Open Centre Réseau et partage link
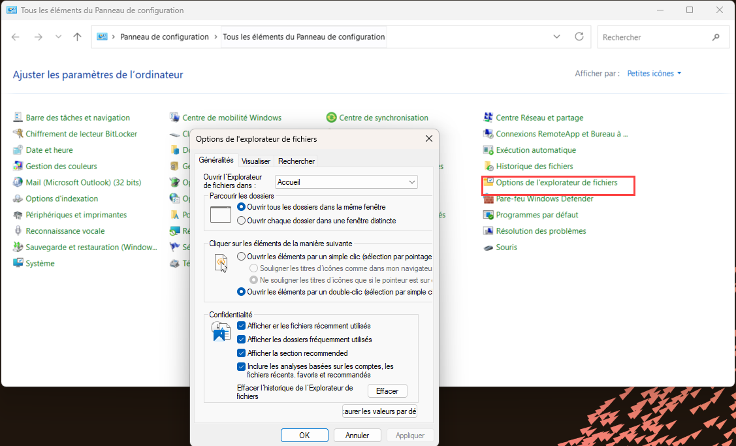736x446 pixels. point(539,118)
